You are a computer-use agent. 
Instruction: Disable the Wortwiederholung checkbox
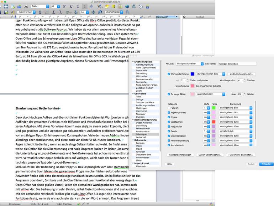click(x=169, y=74)
